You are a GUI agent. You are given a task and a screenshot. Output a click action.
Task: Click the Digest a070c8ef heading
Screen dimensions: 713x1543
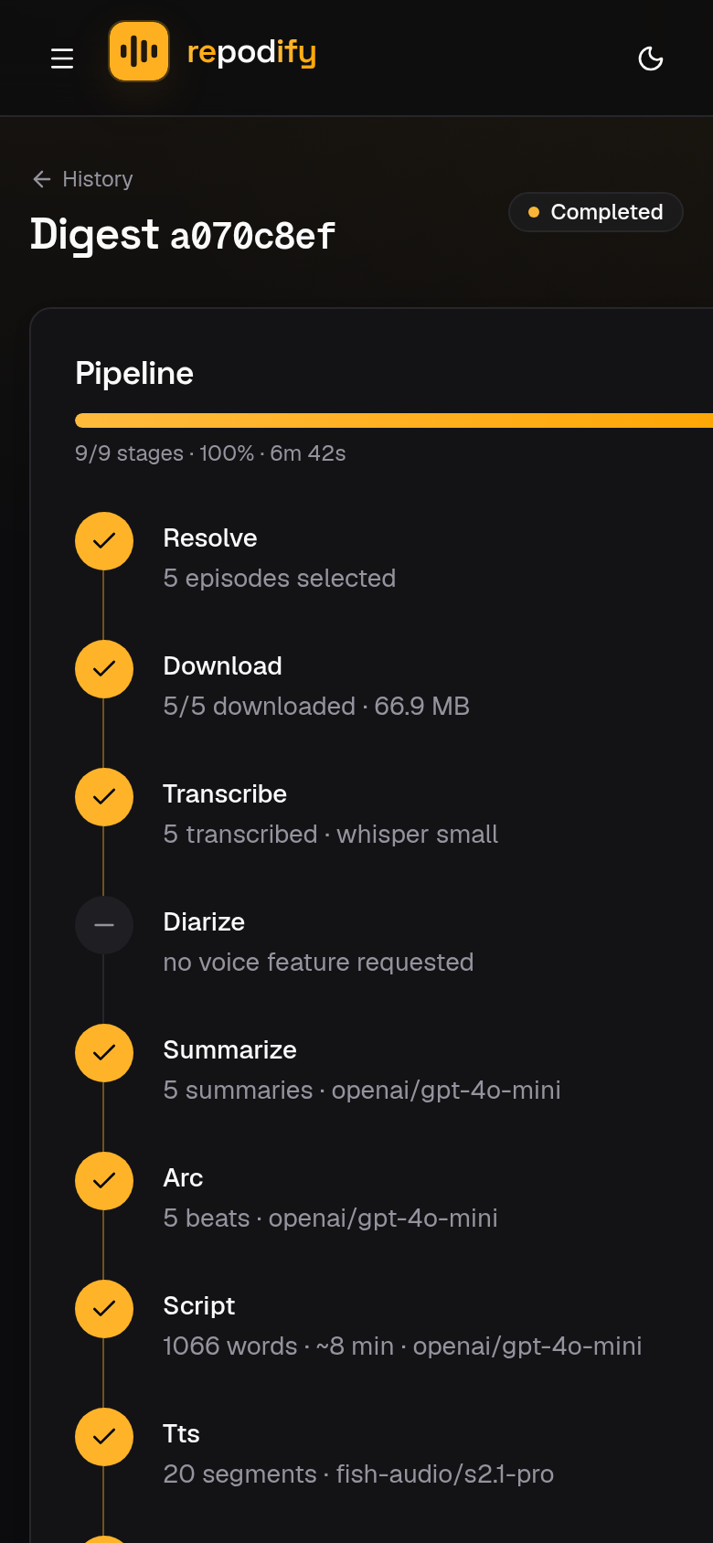[x=183, y=235]
